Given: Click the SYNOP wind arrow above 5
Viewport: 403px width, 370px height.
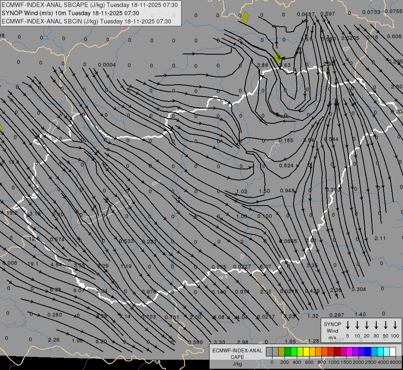Looking at the screenshot, I should tap(347, 325).
